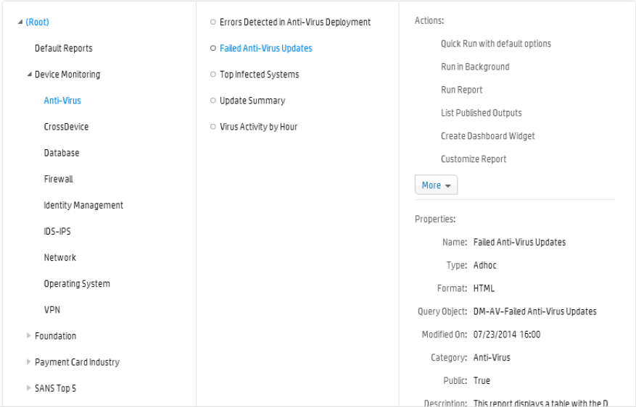Open the More actions dropdown
This screenshot has height=407, width=636.
click(436, 185)
